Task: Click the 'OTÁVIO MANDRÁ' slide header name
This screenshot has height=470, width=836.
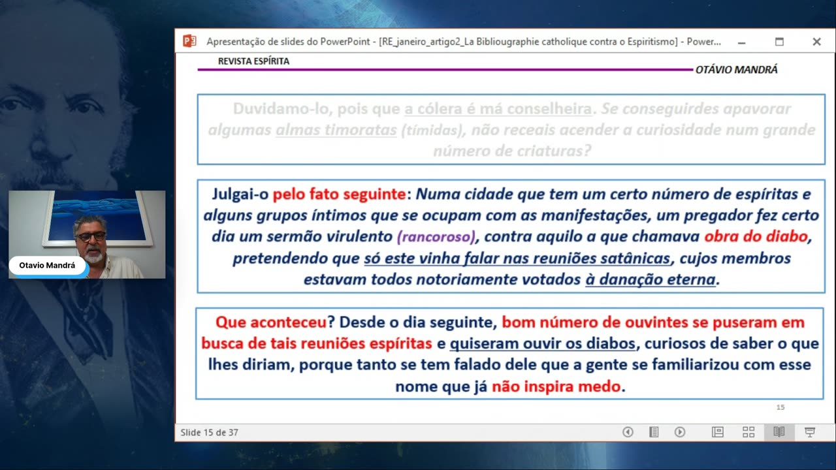Action: [x=737, y=70]
